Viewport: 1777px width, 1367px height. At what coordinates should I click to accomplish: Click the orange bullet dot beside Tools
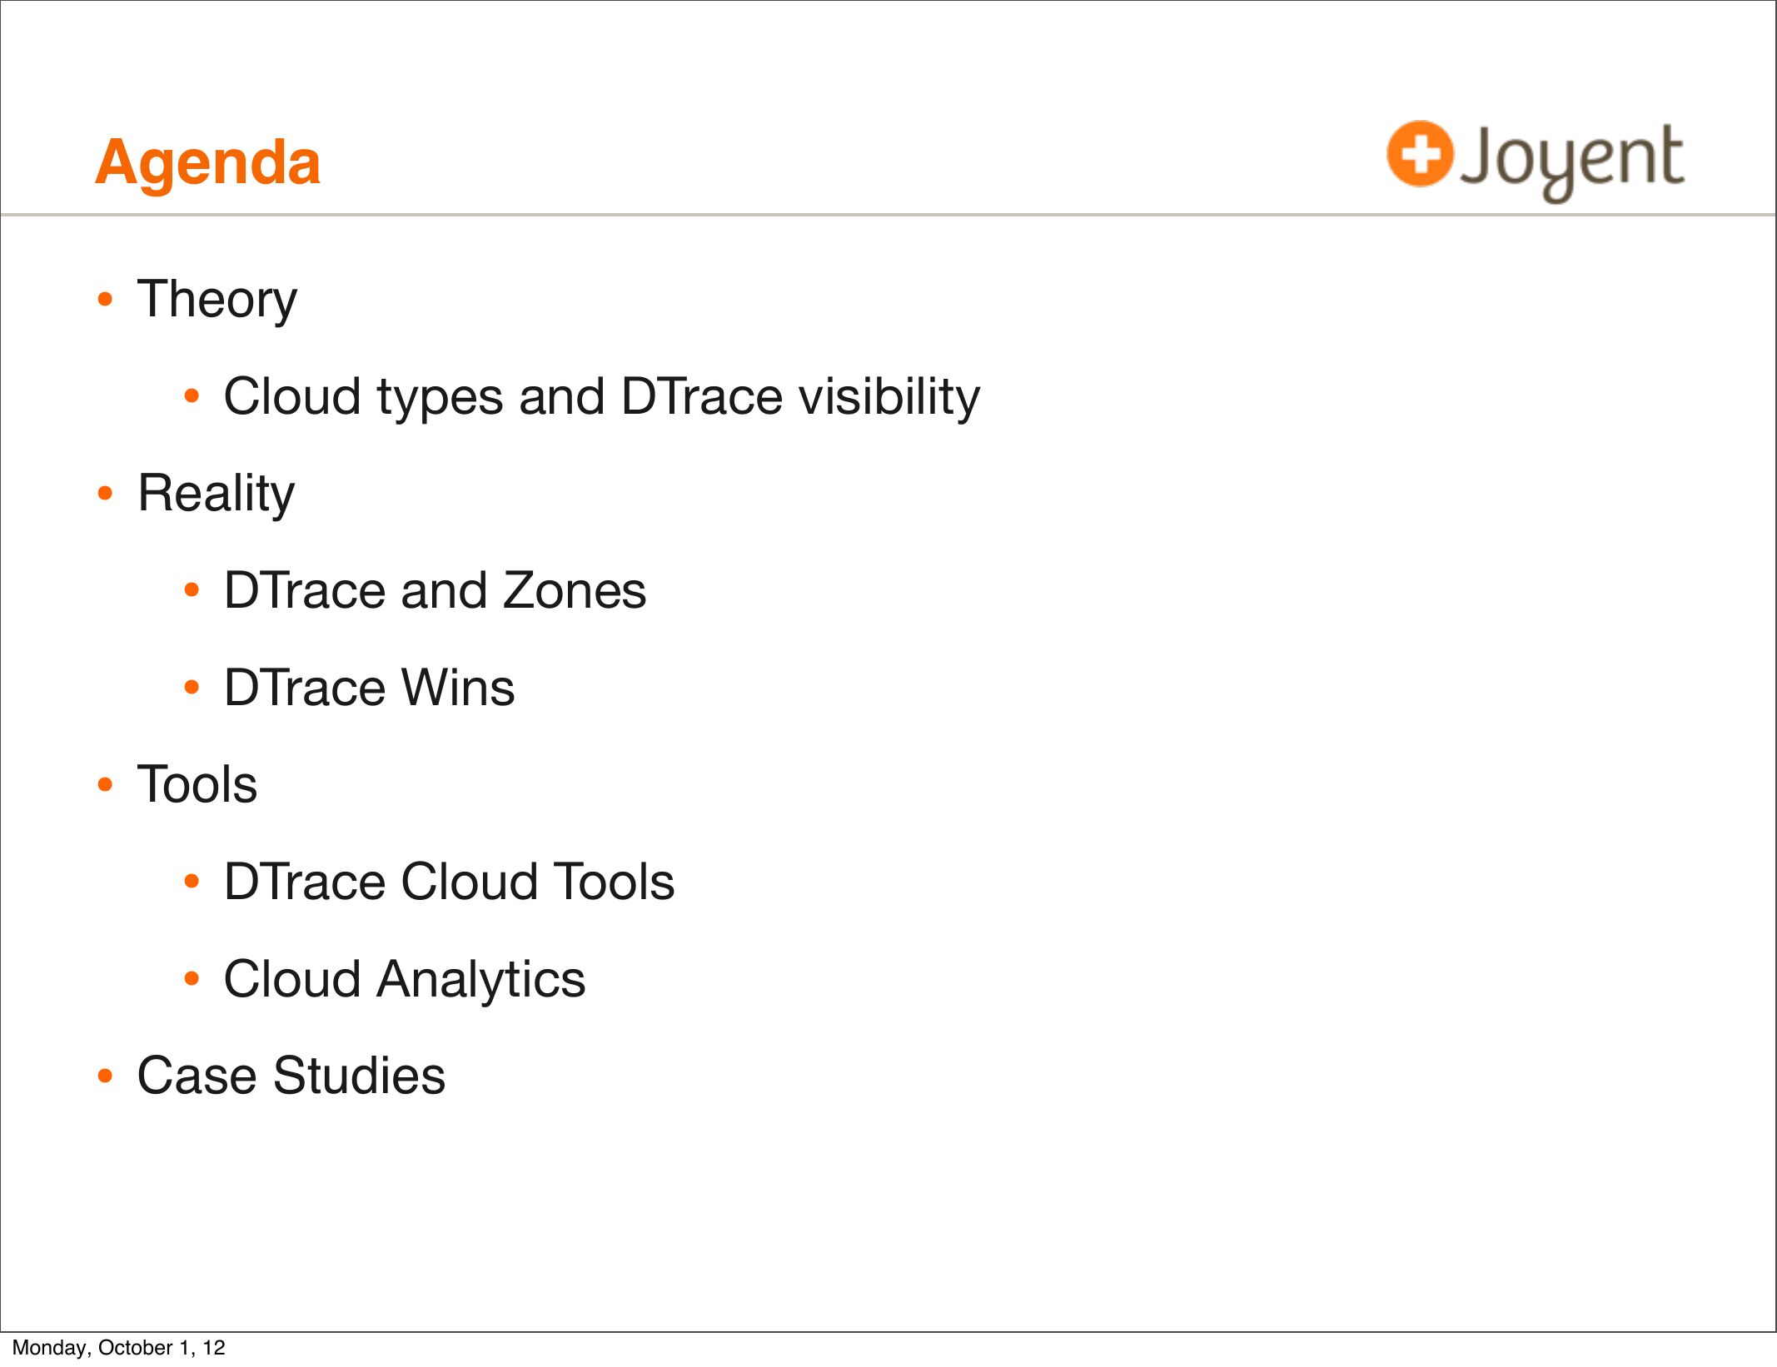(105, 785)
